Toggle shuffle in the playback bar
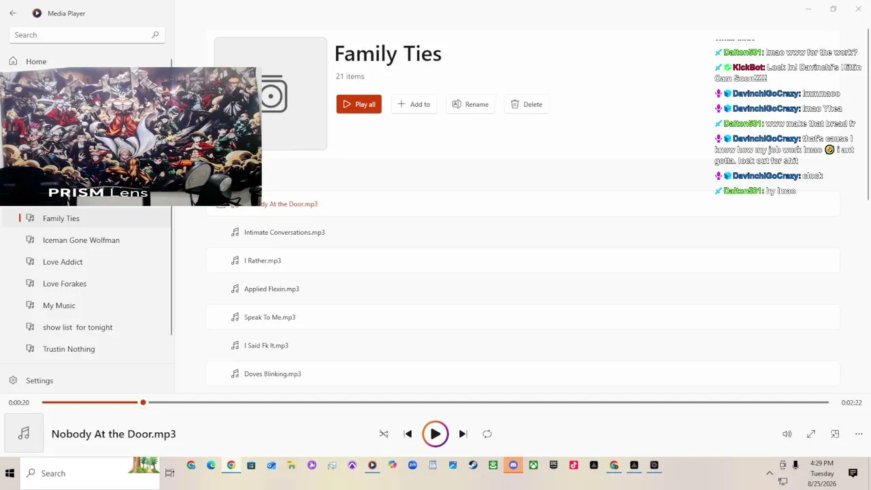871x490 pixels. 384,434
